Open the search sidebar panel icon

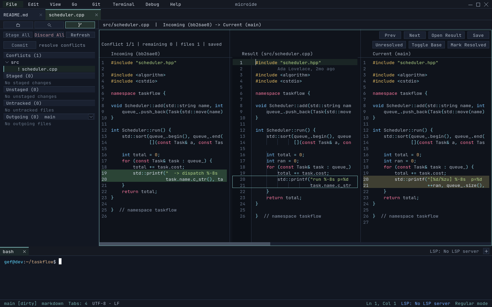(x=49, y=25)
